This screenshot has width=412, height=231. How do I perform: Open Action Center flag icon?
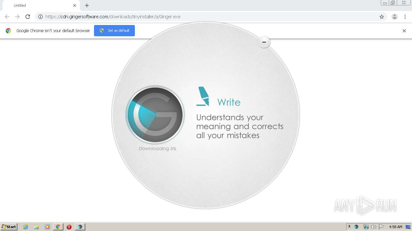point(381,227)
